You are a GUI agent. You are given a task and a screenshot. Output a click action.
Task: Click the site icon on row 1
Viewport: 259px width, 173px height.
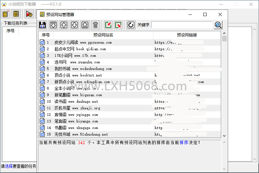42,42
